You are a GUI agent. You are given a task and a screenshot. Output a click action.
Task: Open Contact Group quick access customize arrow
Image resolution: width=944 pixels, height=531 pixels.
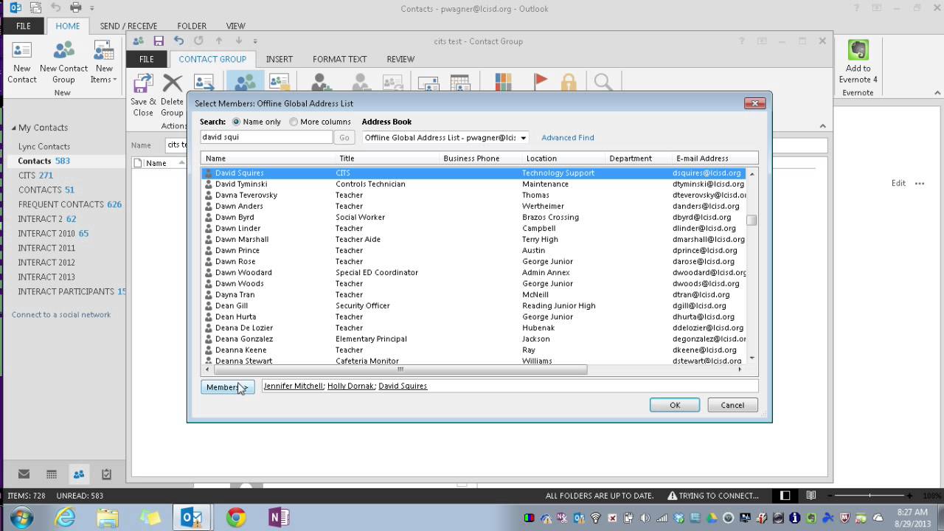[255, 41]
